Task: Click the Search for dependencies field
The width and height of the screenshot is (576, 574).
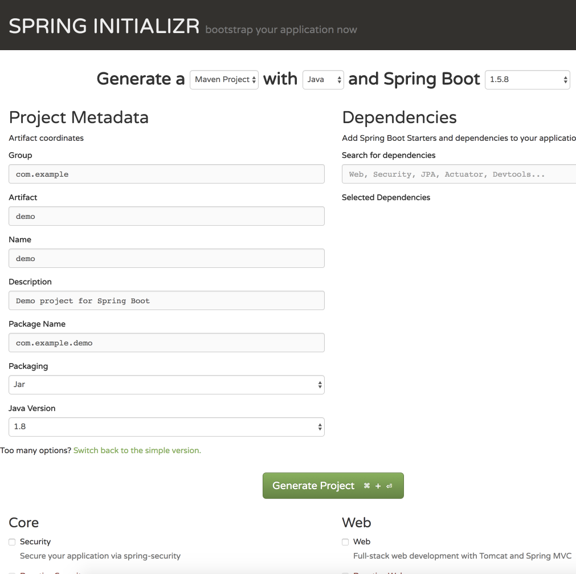Action: coord(459,174)
